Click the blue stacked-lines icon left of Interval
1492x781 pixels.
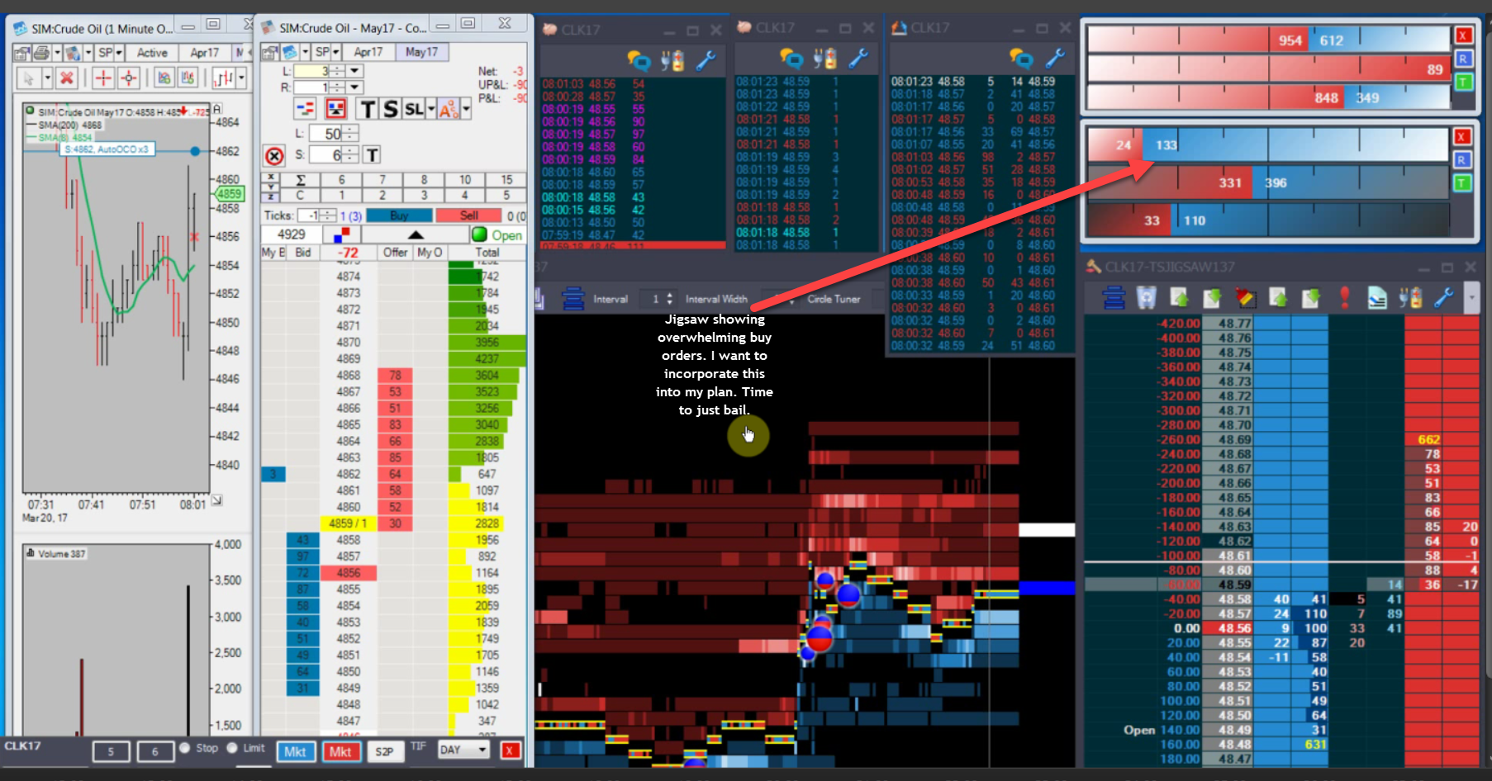573,299
